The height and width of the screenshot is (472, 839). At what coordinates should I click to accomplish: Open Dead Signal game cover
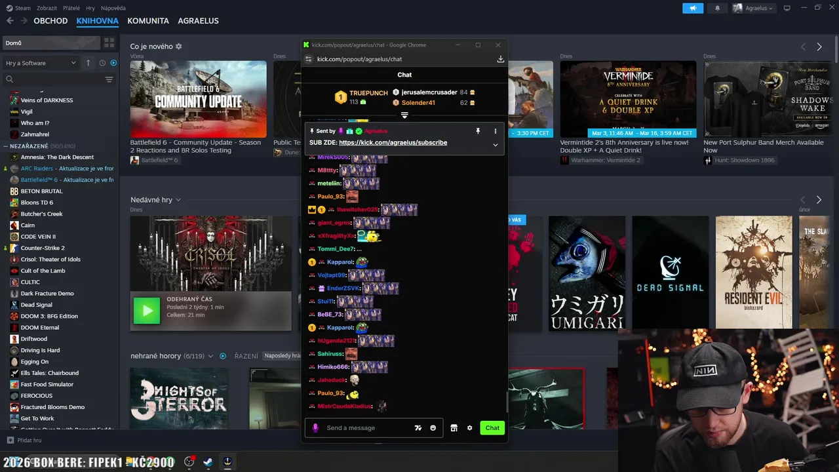coord(671,272)
